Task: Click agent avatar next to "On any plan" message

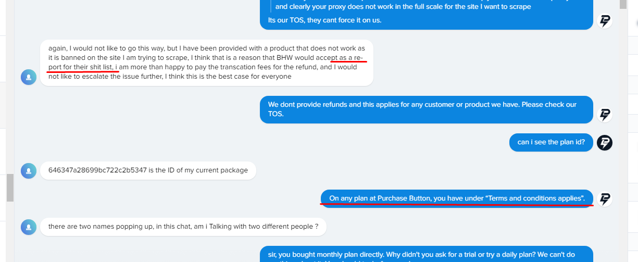Action: pos(605,198)
